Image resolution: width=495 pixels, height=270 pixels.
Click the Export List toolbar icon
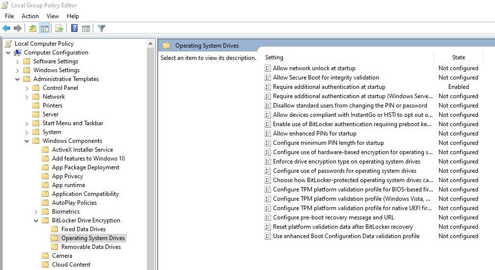coord(59,28)
